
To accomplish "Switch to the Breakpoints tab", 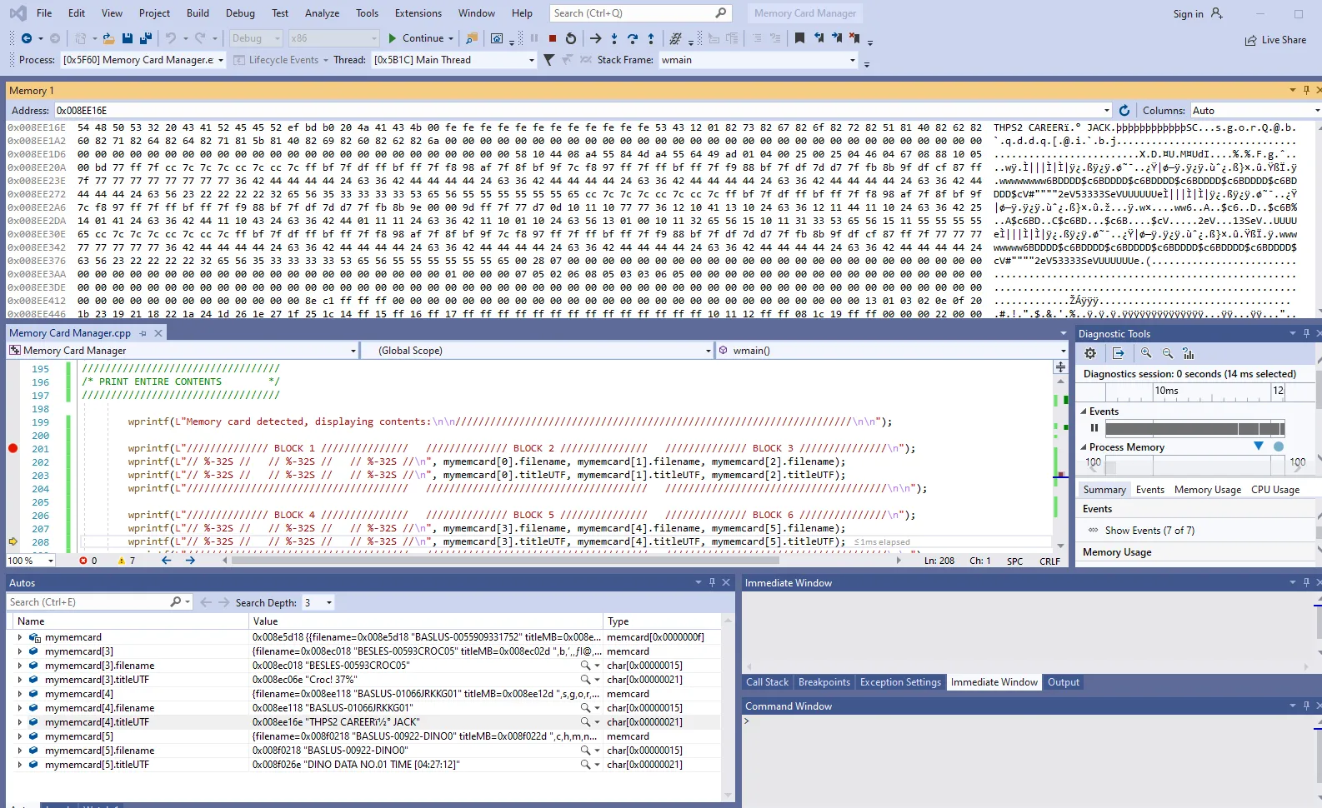I will (824, 682).
